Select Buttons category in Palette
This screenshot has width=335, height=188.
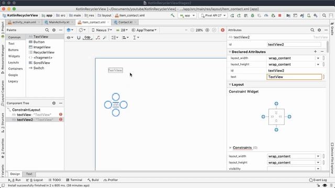14,50
